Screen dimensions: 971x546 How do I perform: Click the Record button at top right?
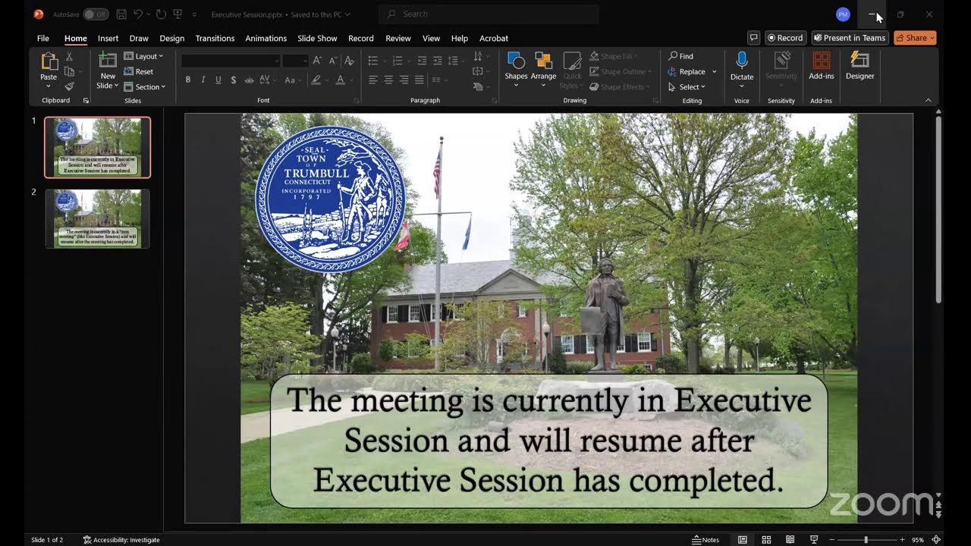click(x=785, y=37)
